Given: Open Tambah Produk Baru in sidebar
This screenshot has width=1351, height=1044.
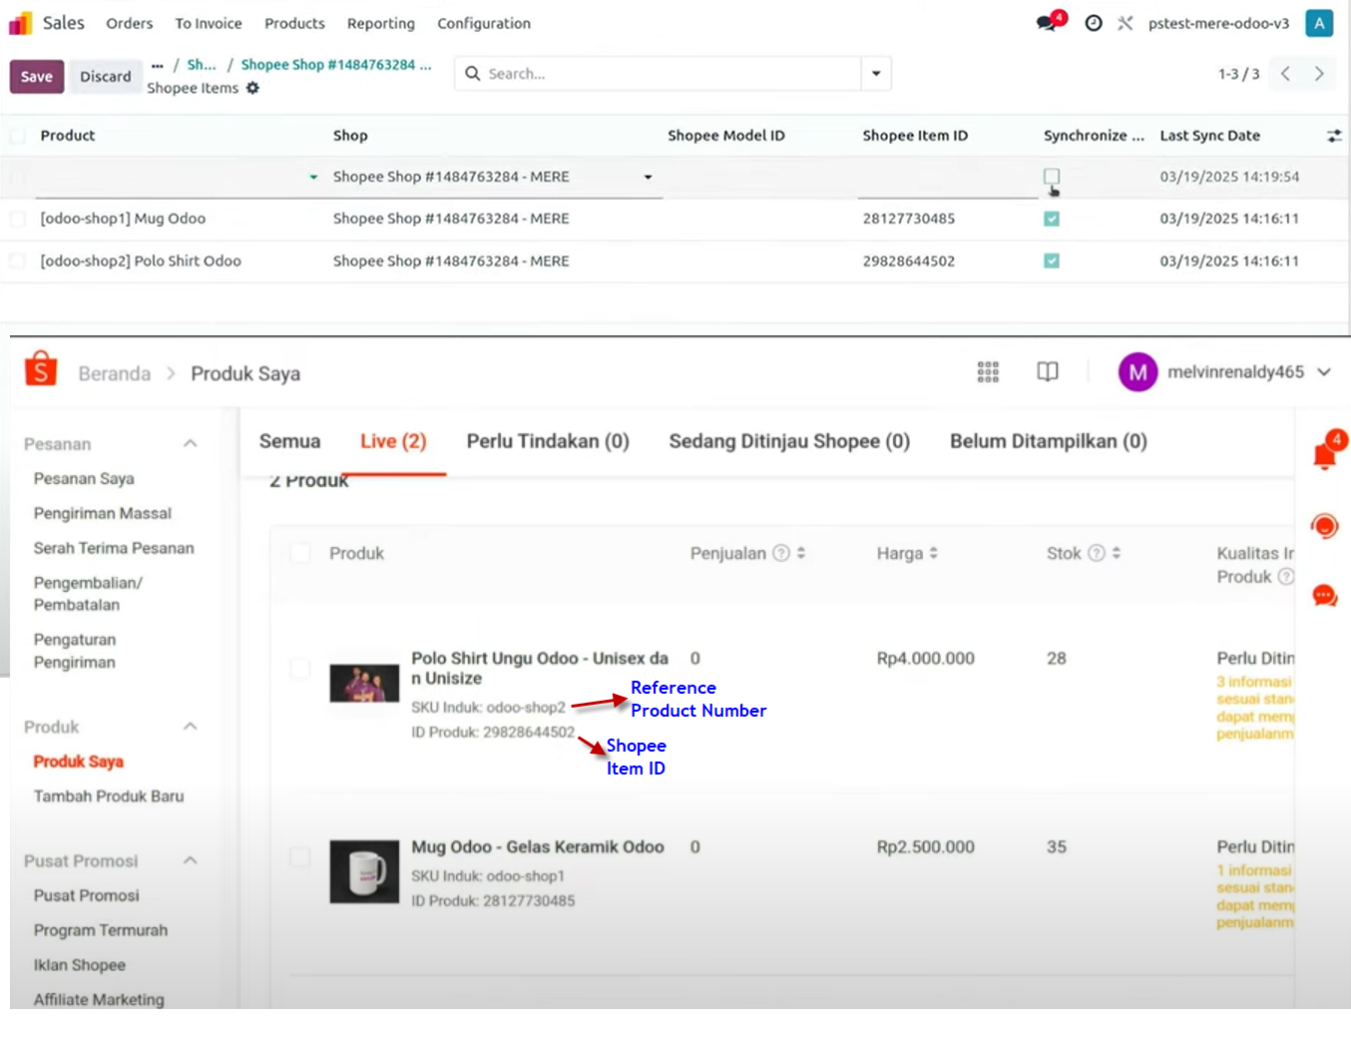Looking at the screenshot, I should [109, 796].
